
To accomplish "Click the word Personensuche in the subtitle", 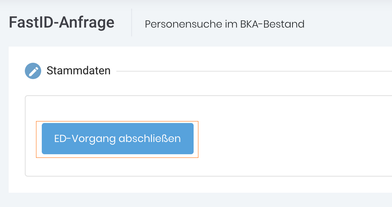I will 183,24.
